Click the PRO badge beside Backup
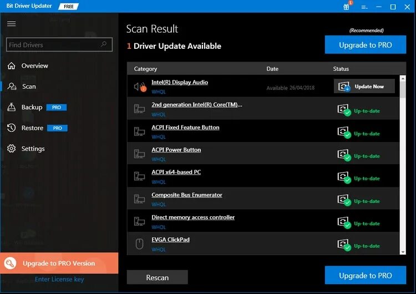The height and width of the screenshot is (294, 416). click(x=57, y=107)
